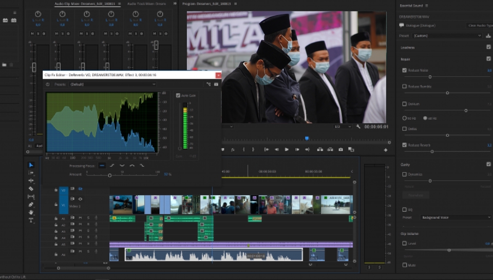Image resolution: width=493 pixels, height=280 pixels.
Task: Close the Clip Fx Editor window
Action: tap(218, 75)
